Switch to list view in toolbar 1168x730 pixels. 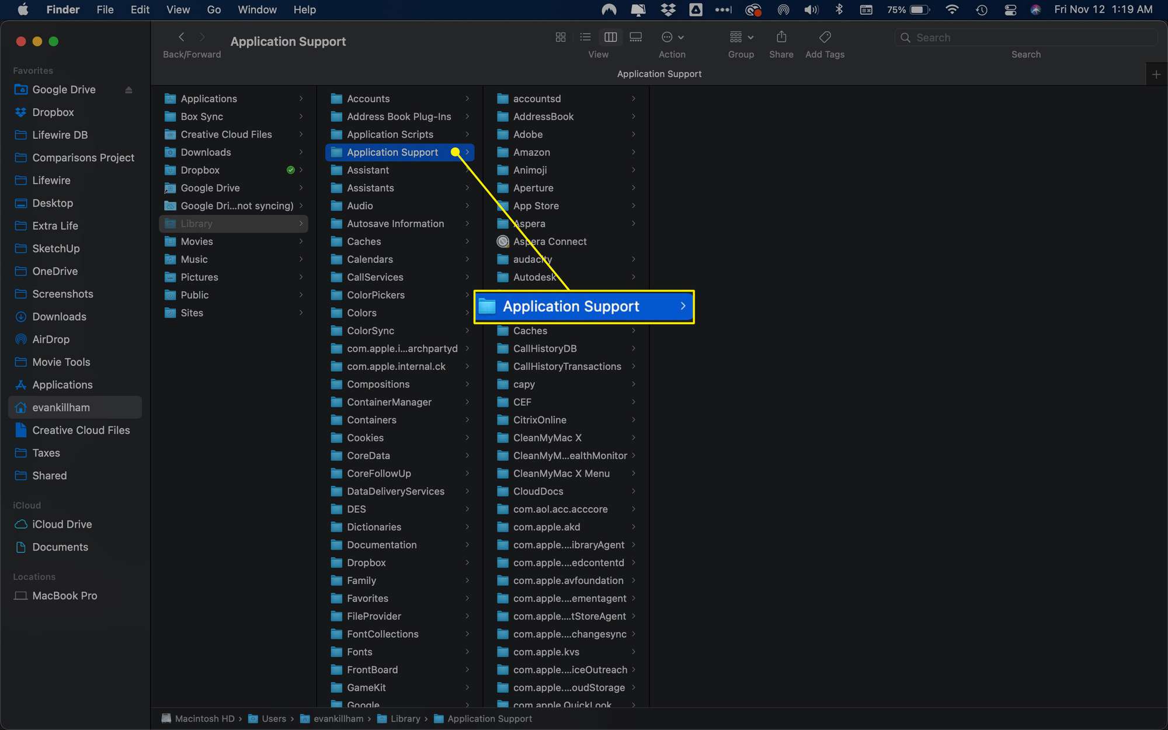[585, 37]
